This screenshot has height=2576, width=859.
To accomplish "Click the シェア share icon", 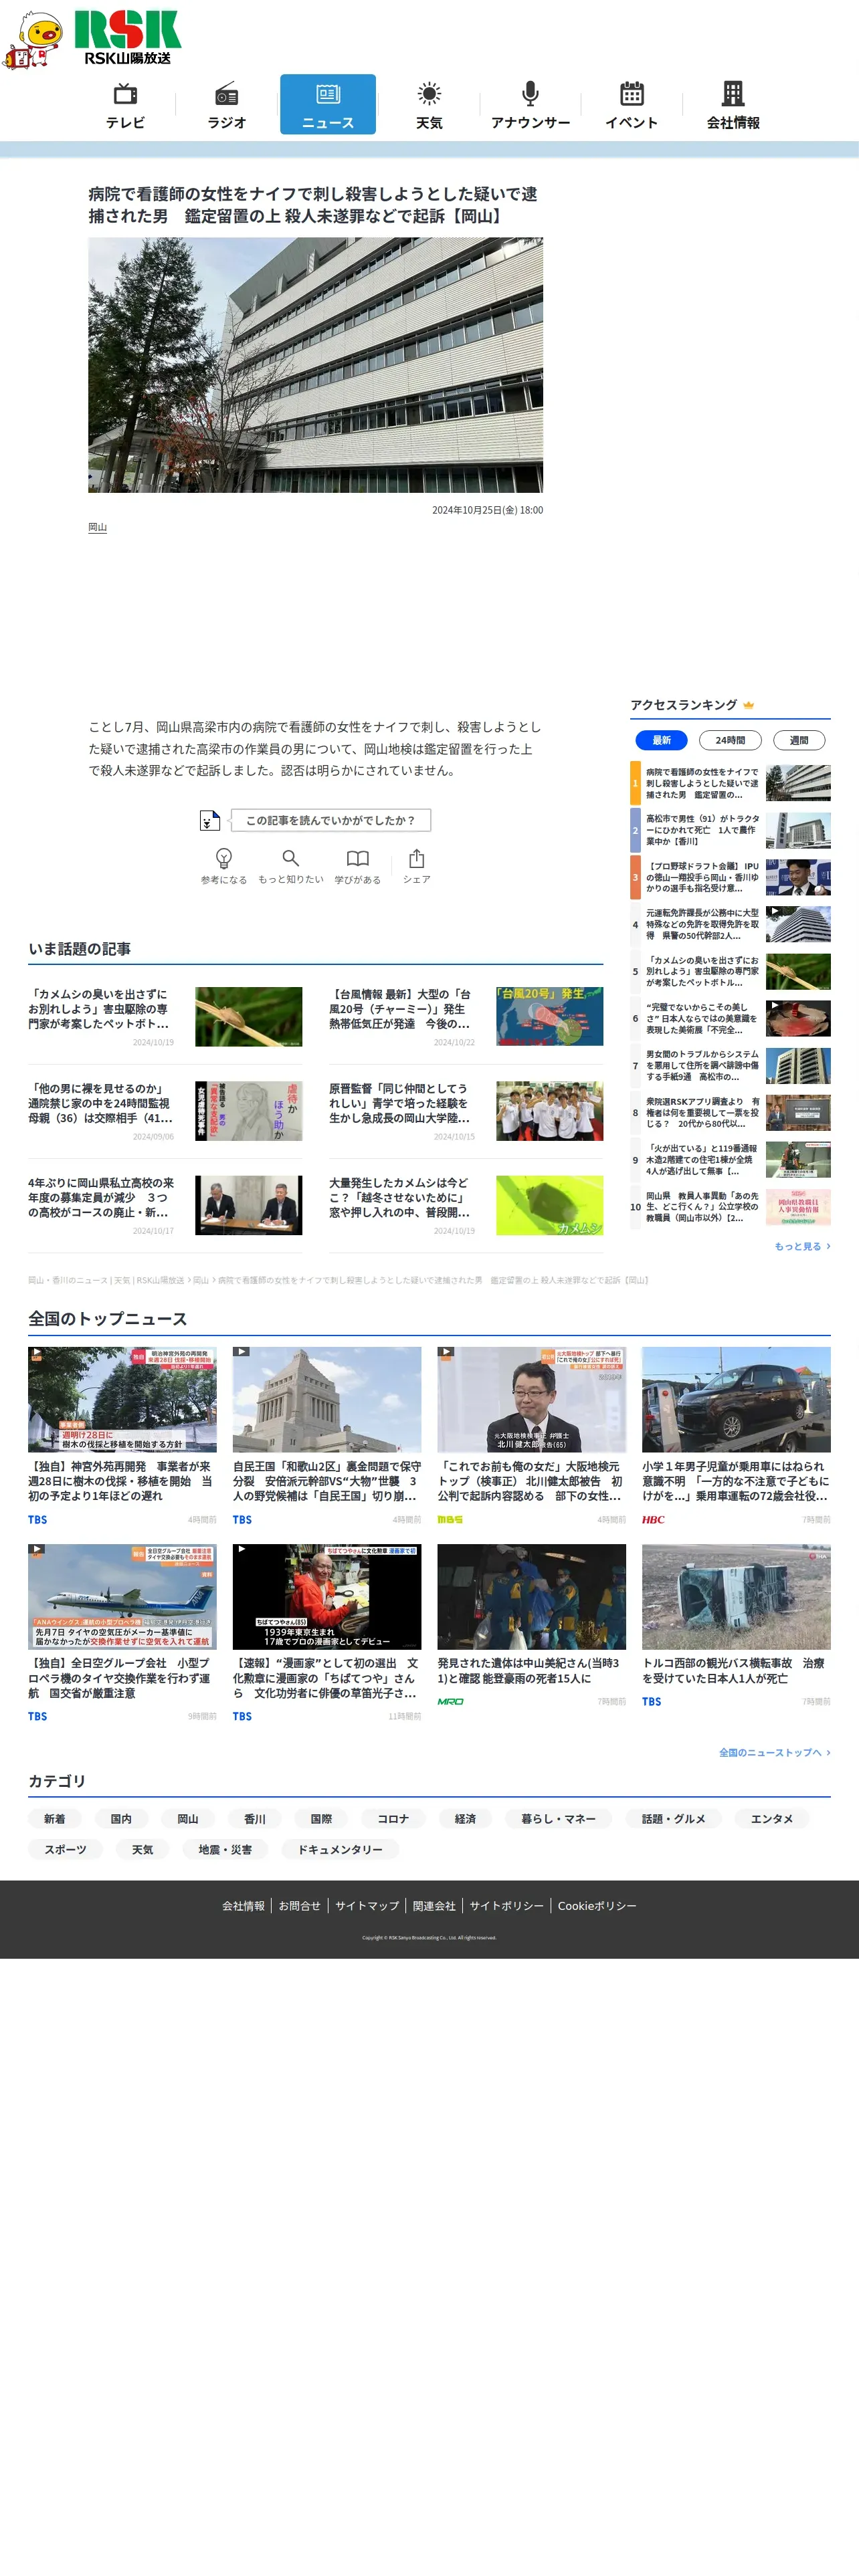I will tap(417, 858).
